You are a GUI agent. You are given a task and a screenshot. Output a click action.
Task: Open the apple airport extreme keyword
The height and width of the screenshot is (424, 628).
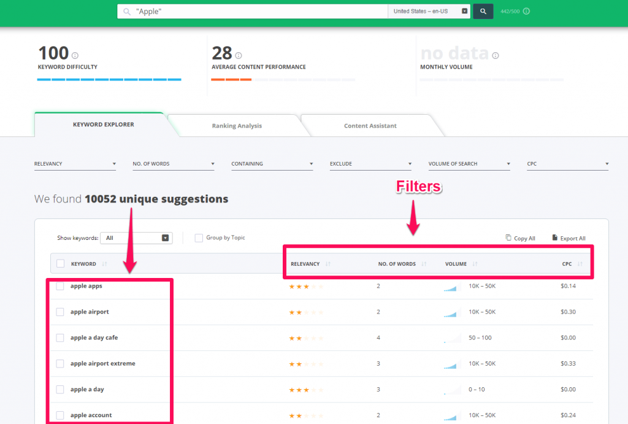pos(102,363)
